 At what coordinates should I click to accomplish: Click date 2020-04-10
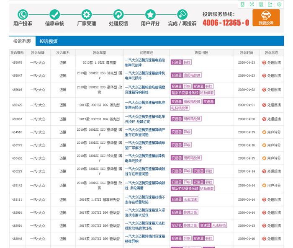247,239
